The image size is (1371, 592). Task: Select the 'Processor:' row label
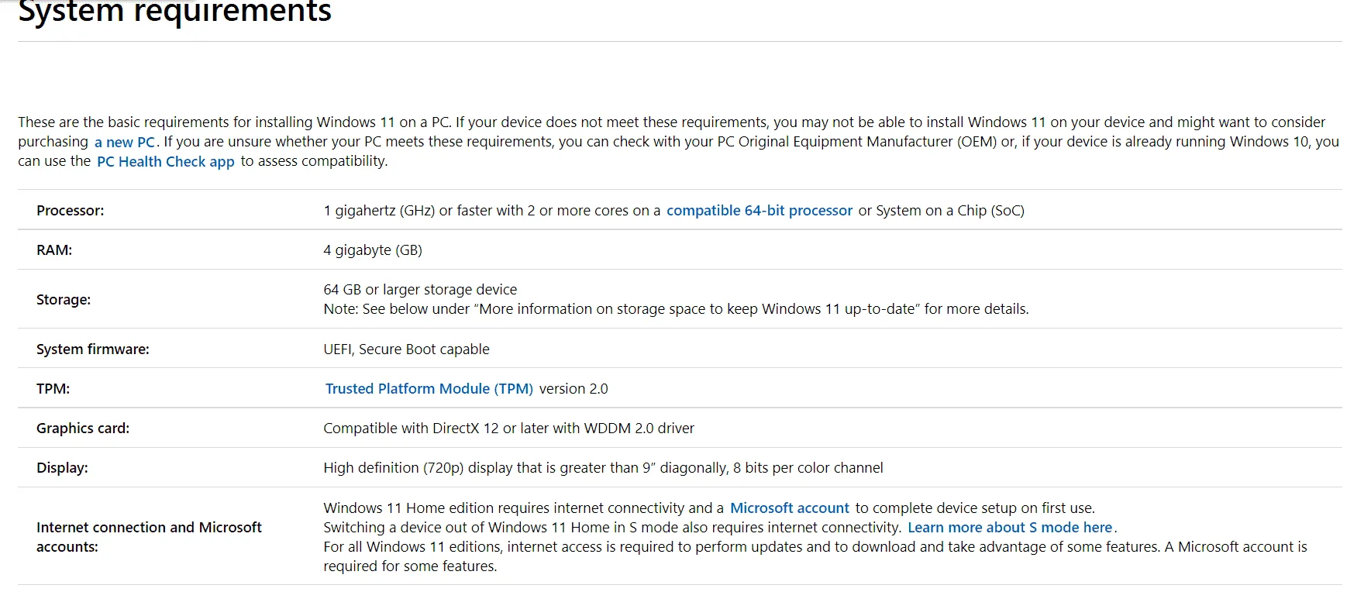71,211
